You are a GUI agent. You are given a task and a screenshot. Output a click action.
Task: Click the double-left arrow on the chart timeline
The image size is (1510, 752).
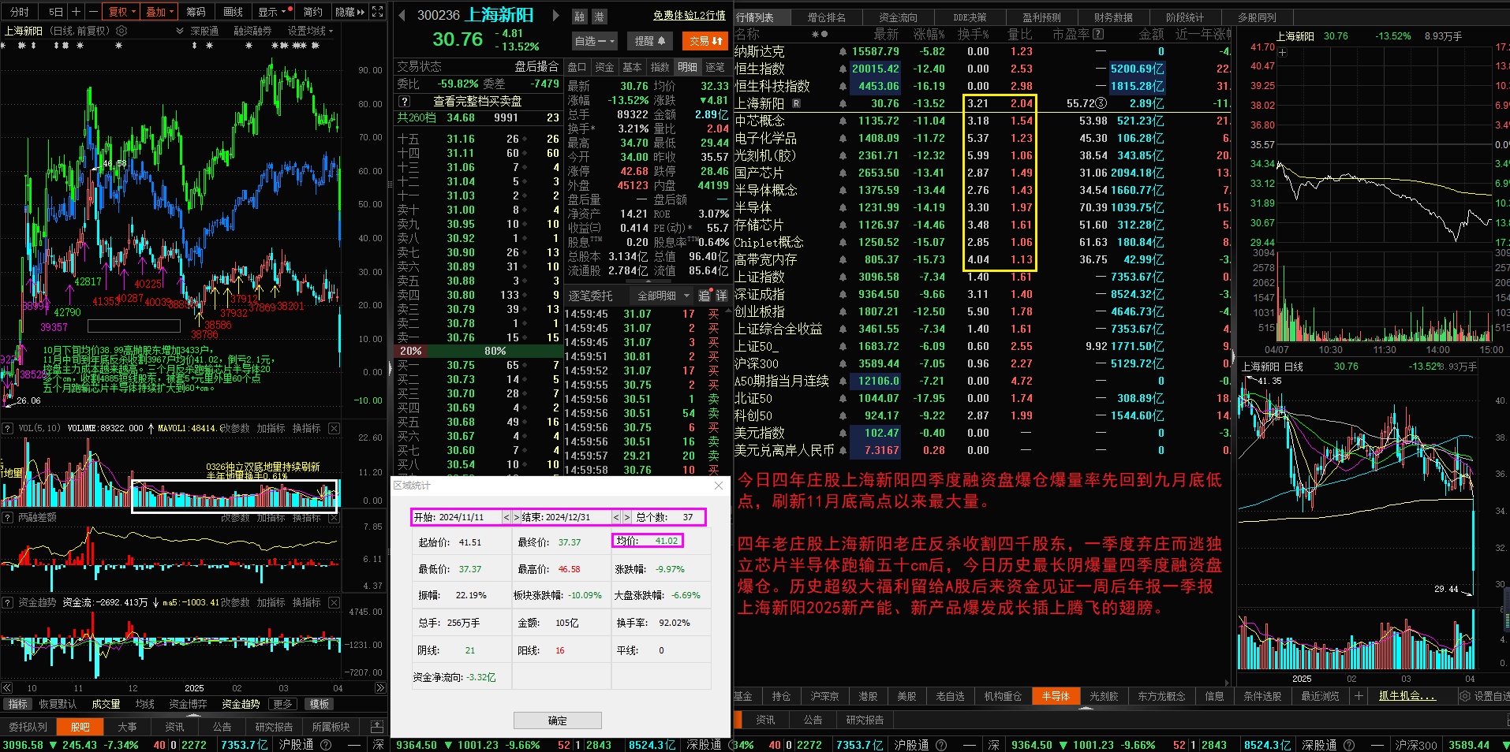[x=7, y=688]
